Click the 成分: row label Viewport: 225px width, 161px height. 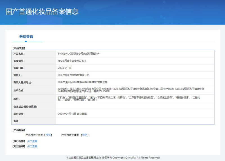[16, 99]
